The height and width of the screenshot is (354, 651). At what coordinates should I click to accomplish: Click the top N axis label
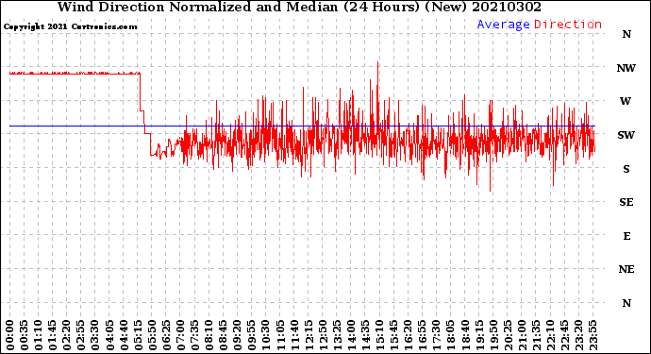626,35
